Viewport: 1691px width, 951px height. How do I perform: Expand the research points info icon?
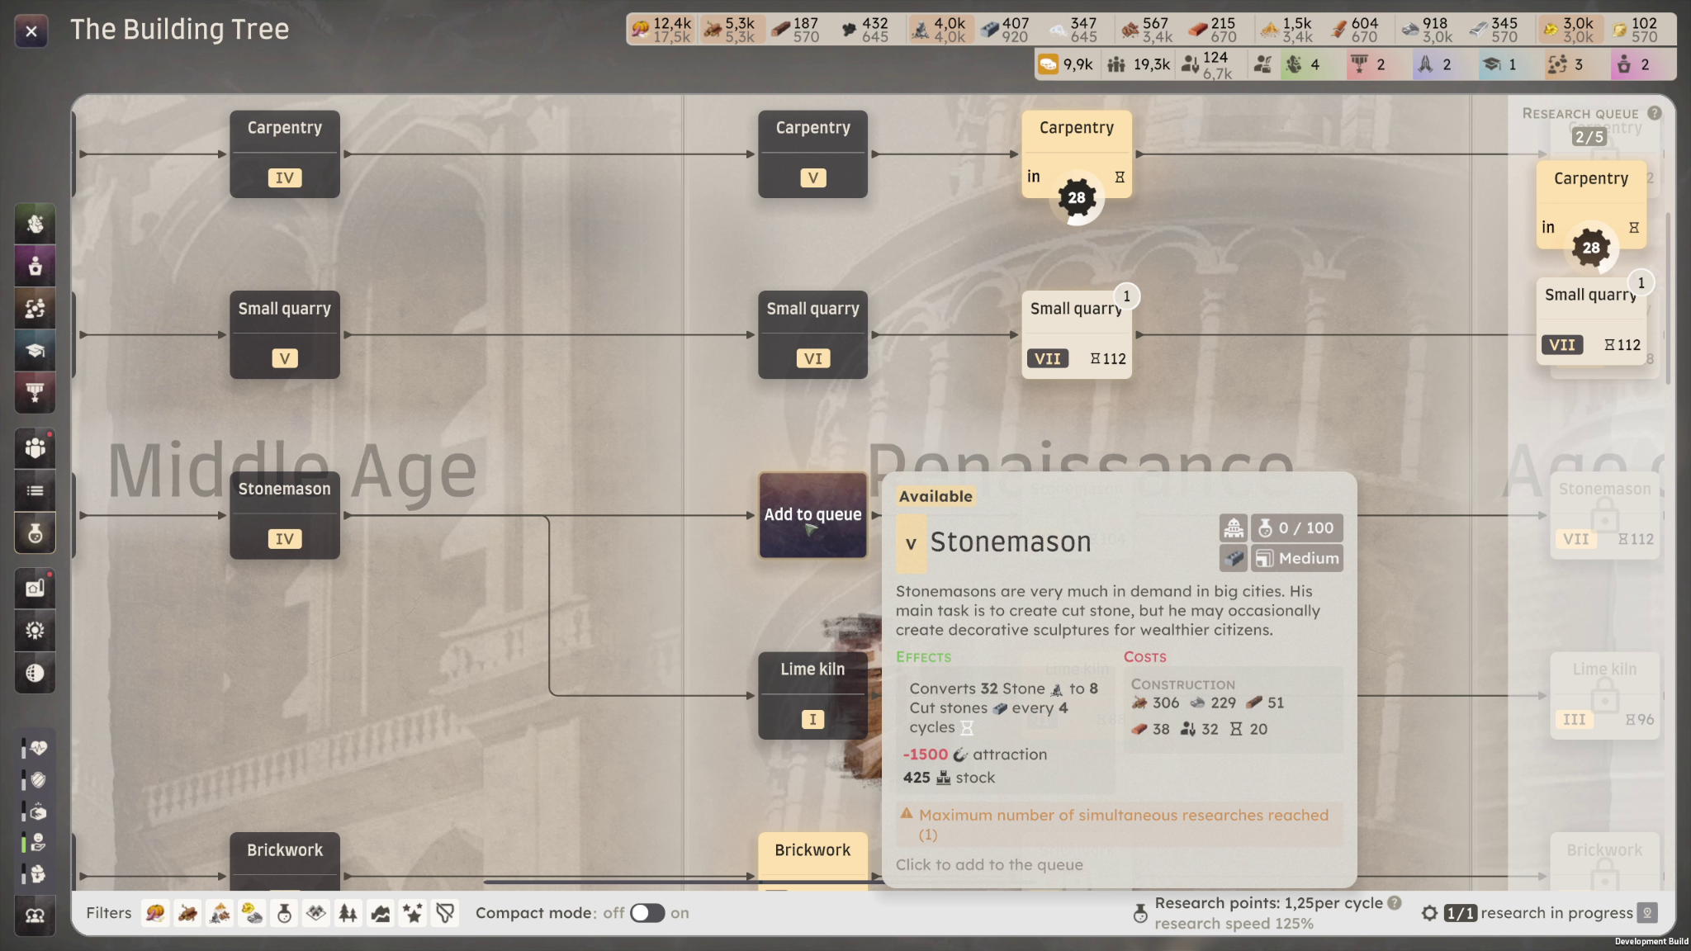(1395, 903)
